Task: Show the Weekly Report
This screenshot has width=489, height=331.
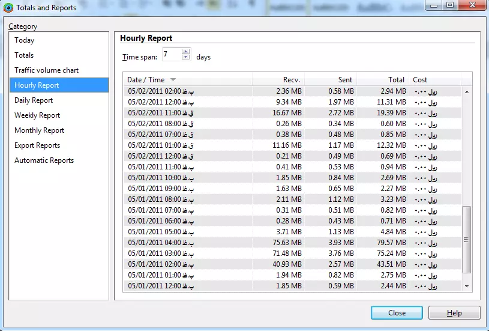Action: 37,115
